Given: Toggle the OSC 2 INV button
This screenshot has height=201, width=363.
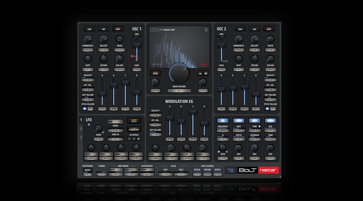Looking at the screenshot, I should 255,29.
